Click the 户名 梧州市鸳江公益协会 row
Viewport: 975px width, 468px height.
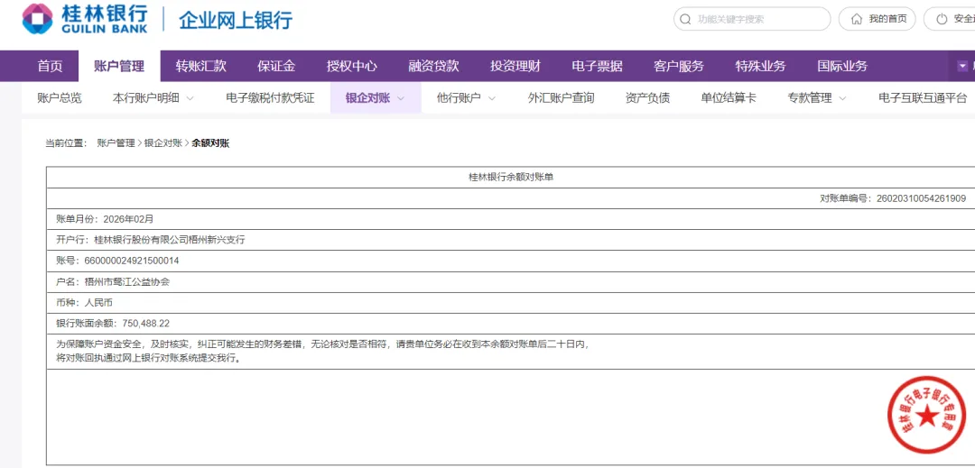click(x=510, y=282)
